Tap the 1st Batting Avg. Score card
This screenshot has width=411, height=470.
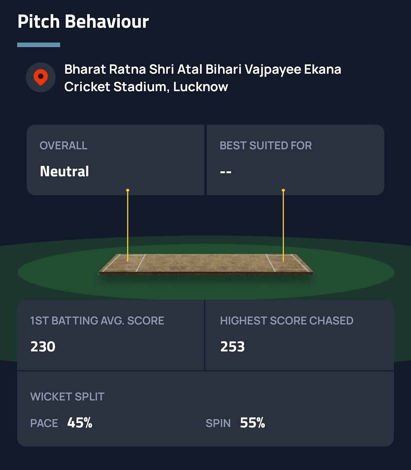(110, 335)
